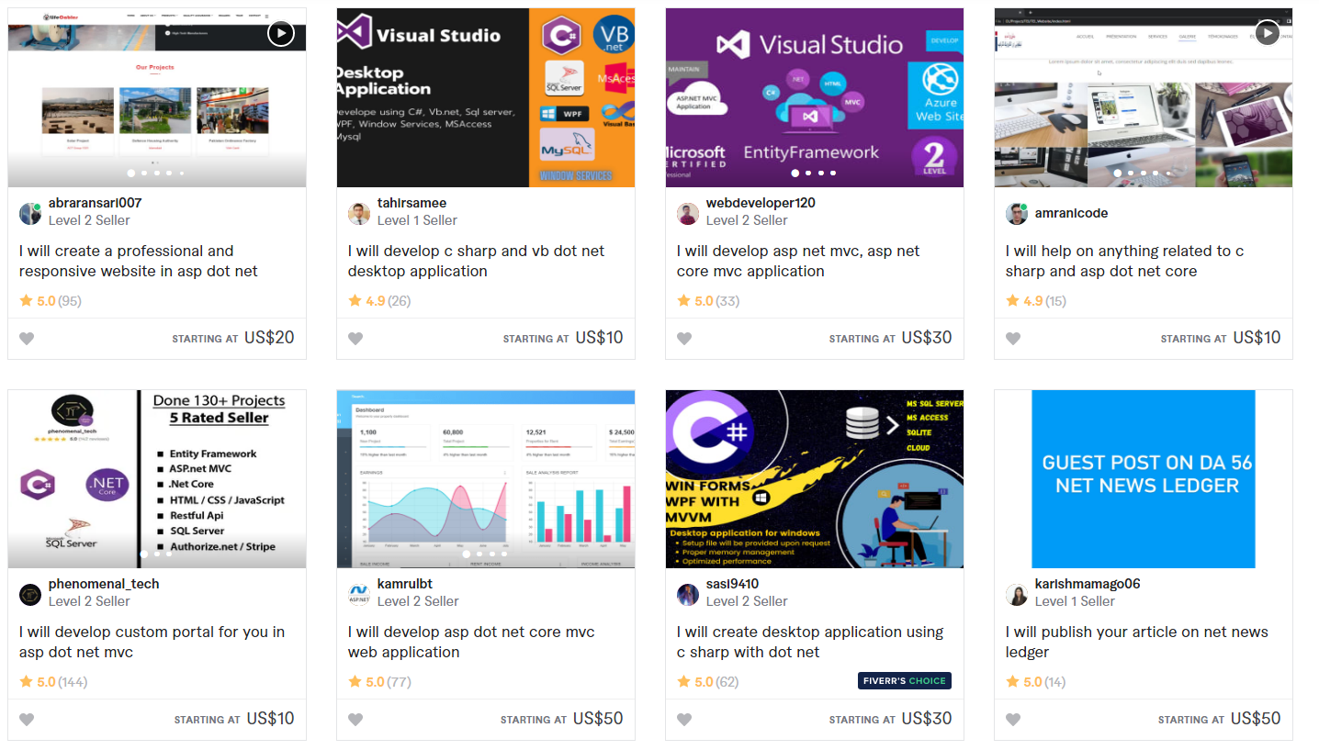The image size is (1319, 750).
Task: Click rating 5.0 (77) on kamrulbt gig
Action: (379, 681)
